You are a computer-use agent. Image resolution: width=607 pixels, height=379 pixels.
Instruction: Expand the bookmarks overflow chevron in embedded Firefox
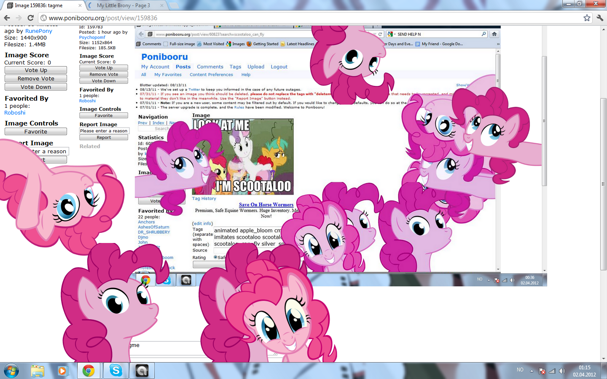[x=498, y=44]
